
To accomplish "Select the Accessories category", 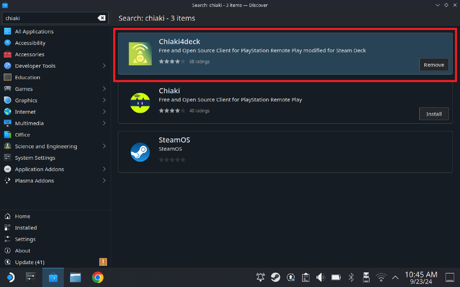I will [x=55, y=54].
